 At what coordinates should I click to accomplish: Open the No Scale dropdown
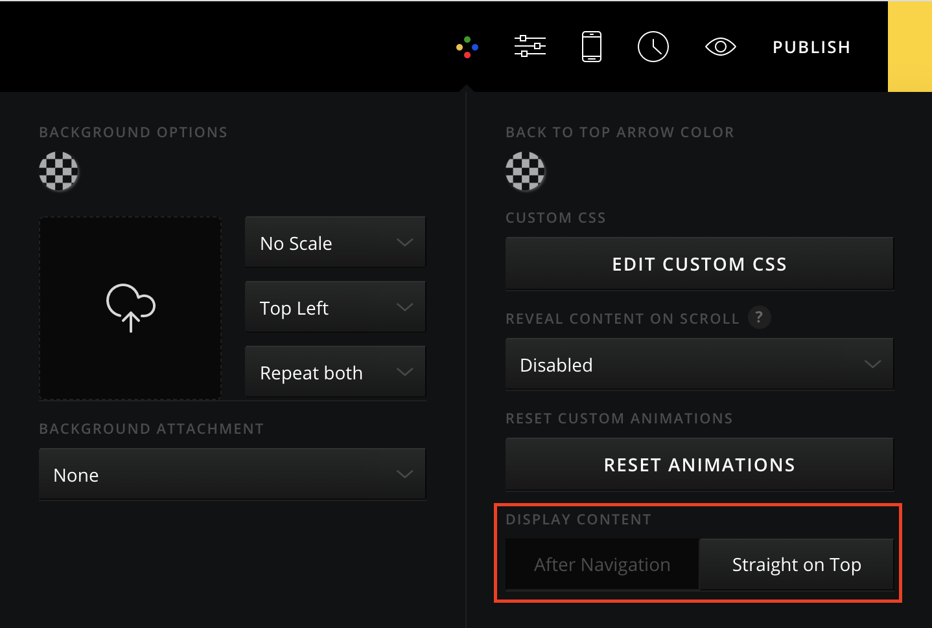click(x=335, y=243)
